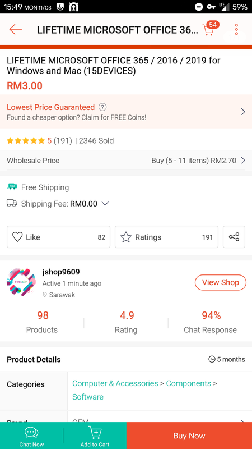
Task: Open Ratings with the star icon
Action: point(166,237)
